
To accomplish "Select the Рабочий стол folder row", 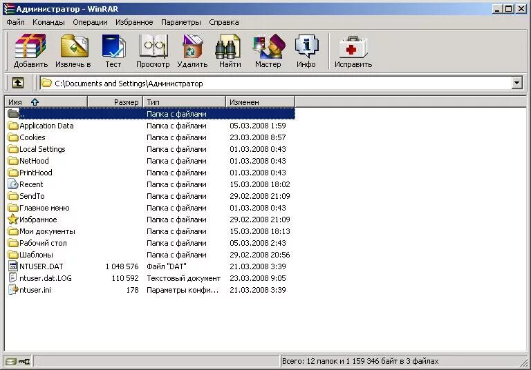I will tap(150, 243).
